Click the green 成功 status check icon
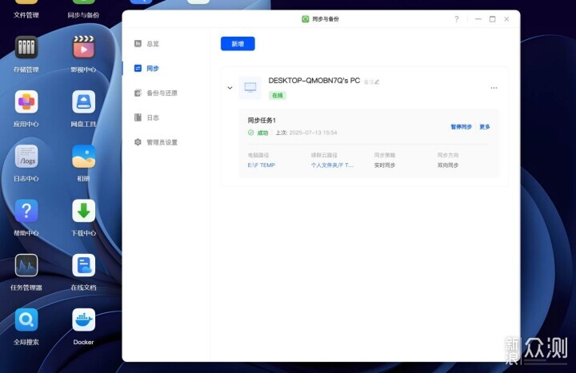This screenshot has width=576, height=373. coord(250,133)
